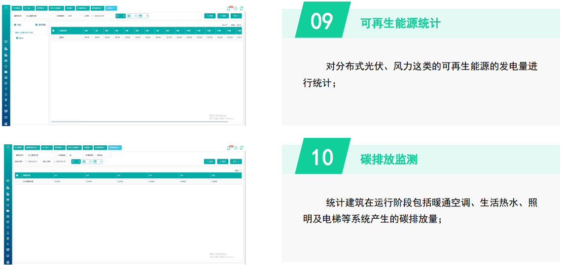This screenshot has width=563, height=265.
Task: Click gauge icon in renewable energy screen sidebar
Action: 6,66
